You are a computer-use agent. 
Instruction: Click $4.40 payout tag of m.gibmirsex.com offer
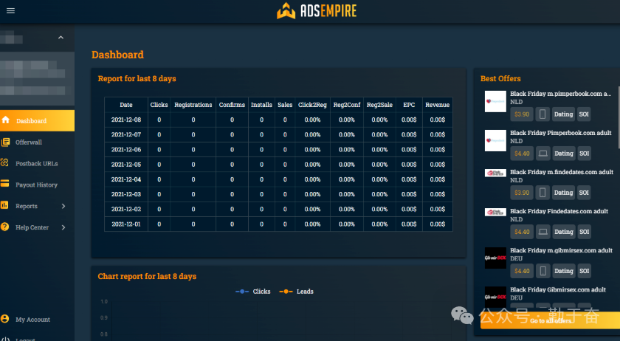click(x=522, y=271)
